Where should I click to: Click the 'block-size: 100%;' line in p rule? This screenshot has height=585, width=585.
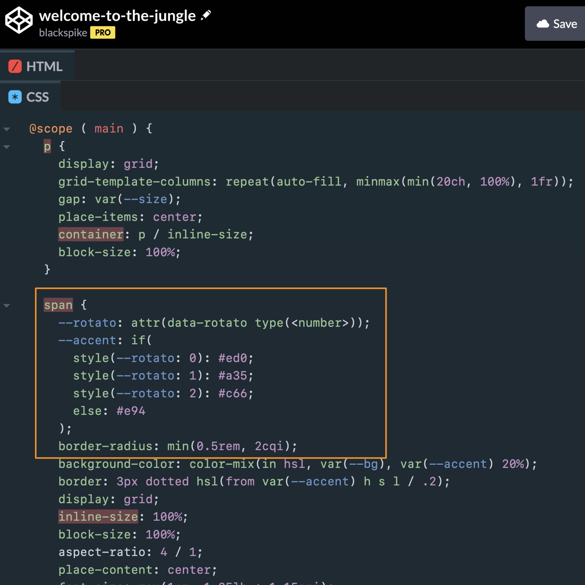119,252
